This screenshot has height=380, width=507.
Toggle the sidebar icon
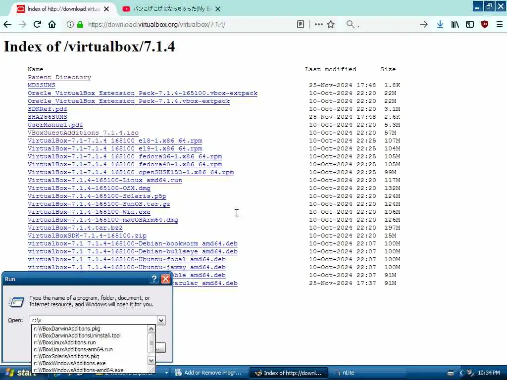tap(470, 24)
